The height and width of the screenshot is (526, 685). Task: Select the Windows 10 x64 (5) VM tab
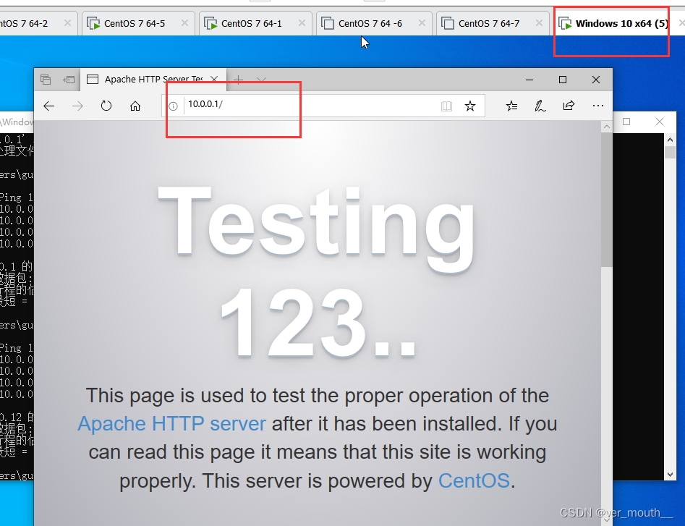click(614, 24)
